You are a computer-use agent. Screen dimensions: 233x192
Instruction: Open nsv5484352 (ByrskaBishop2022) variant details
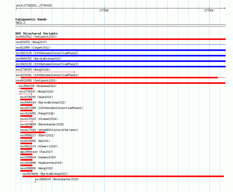coord(38,59)
